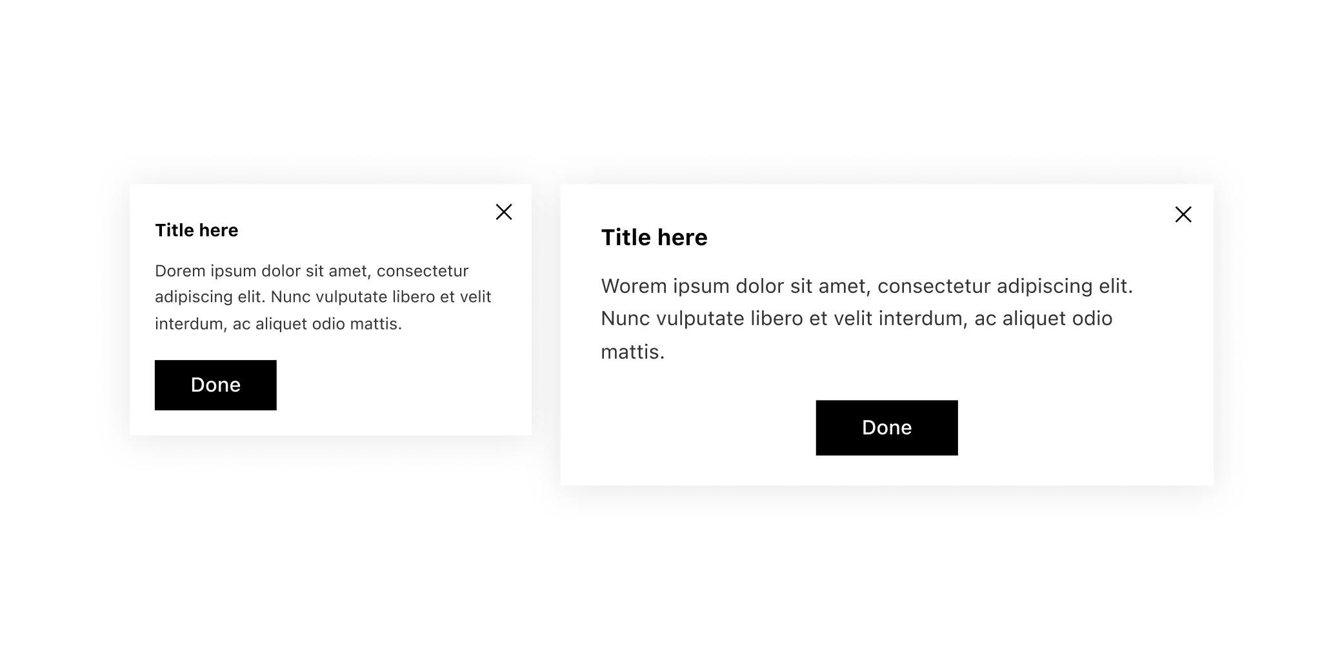This screenshot has height=671, width=1342.
Task: Click empty space left of right Done button
Action: pyautogui.click(x=697, y=428)
